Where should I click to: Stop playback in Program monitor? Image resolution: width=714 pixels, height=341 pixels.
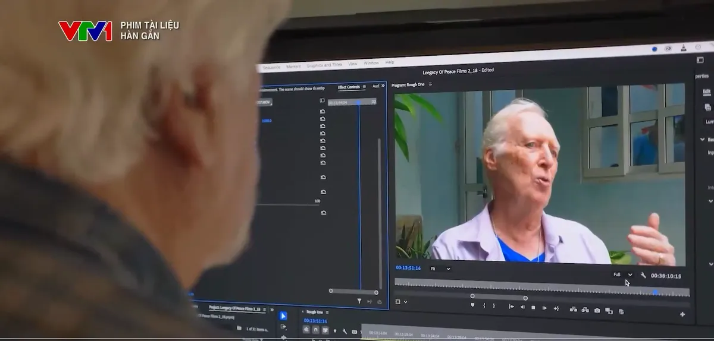pos(533,307)
